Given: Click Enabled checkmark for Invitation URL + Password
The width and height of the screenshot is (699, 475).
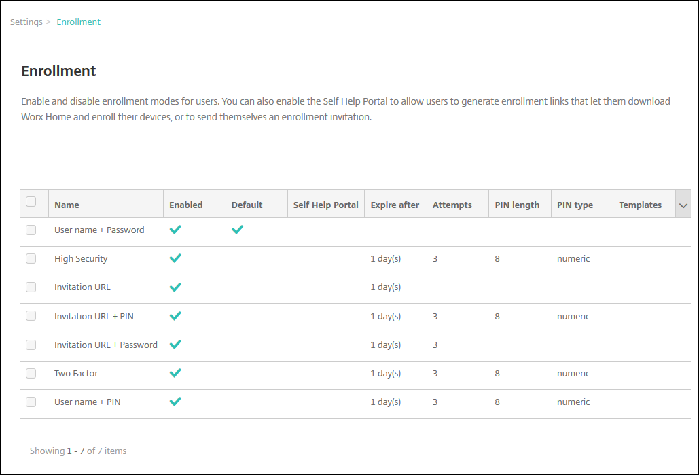Looking at the screenshot, I should click(x=175, y=345).
